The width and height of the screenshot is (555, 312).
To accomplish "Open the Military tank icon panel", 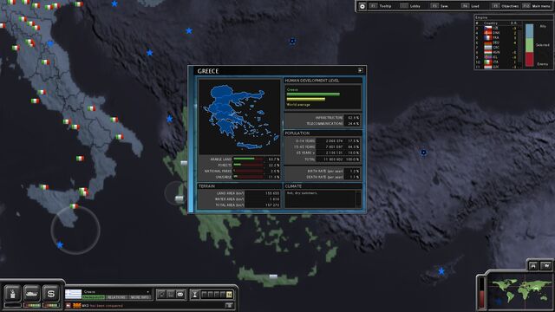I will point(32,293).
